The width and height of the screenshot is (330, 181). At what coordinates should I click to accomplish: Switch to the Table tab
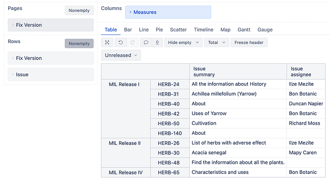(110, 30)
